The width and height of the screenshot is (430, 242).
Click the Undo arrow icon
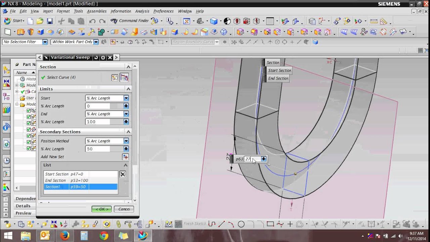point(92,21)
